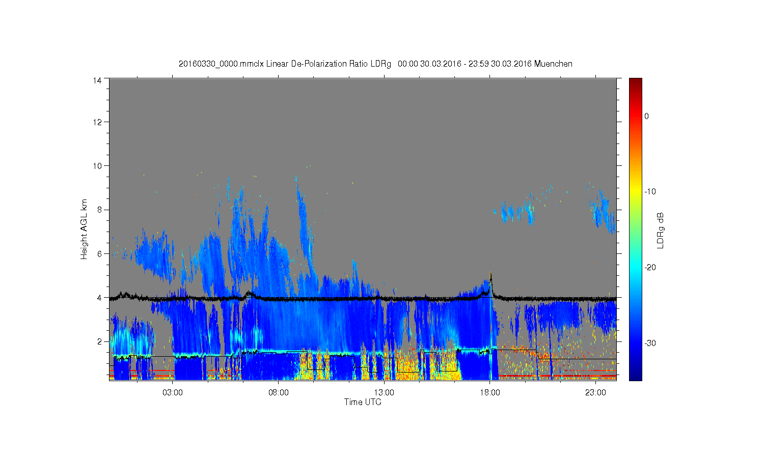The height and width of the screenshot is (458, 764).
Task: Click the colorbar value -20
Action: (650, 268)
